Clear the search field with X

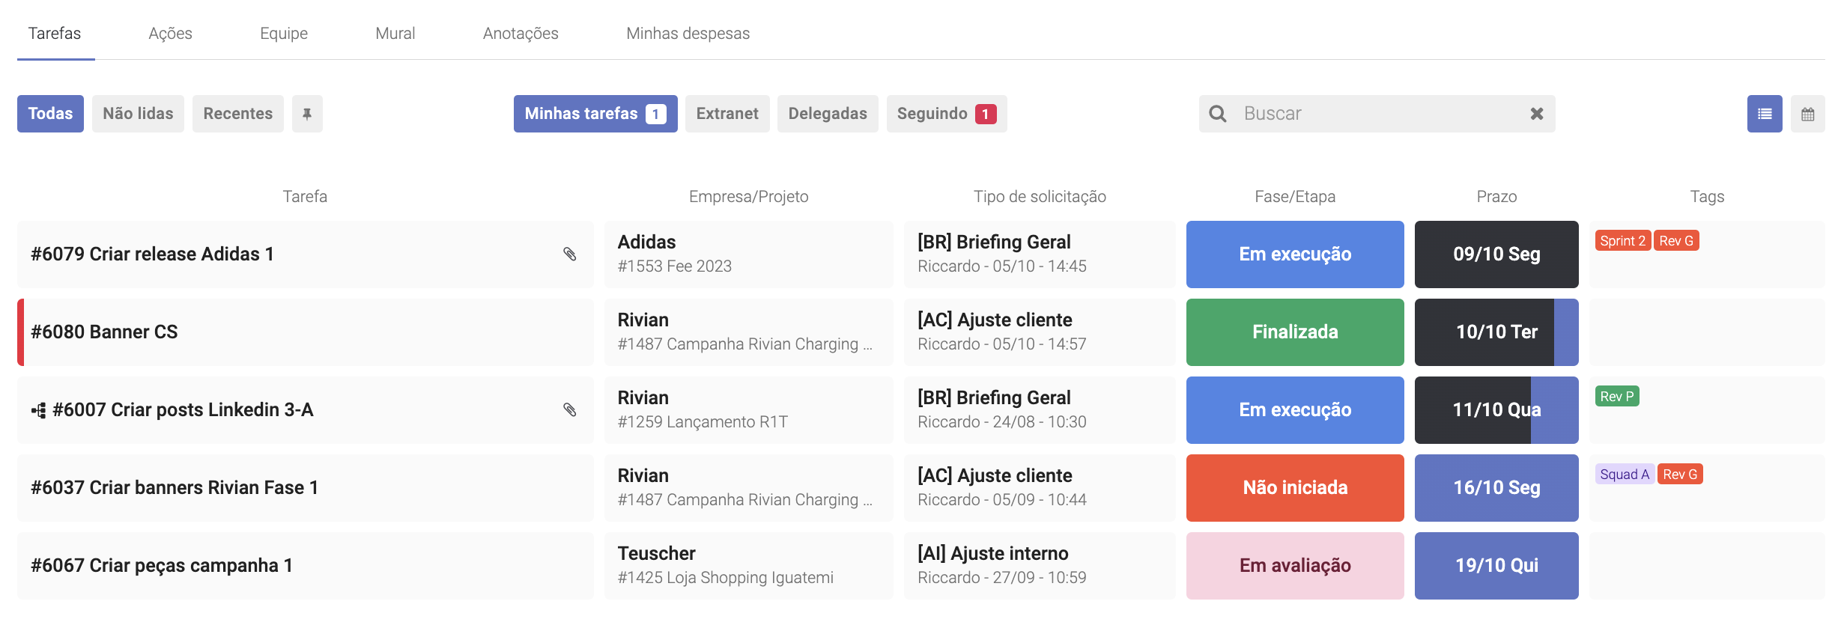(1536, 114)
